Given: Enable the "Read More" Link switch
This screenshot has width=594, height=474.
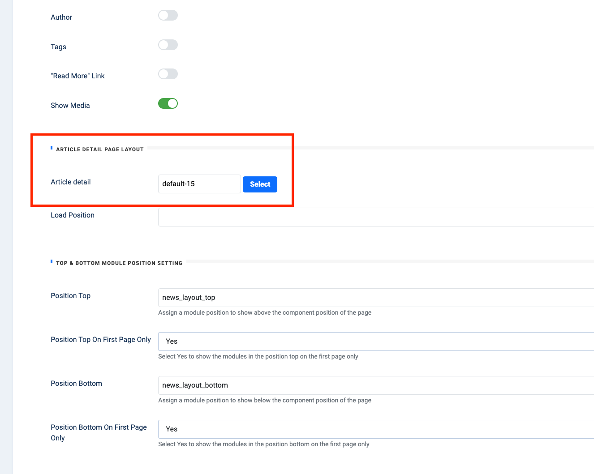Looking at the screenshot, I should (x=168, y=74).
